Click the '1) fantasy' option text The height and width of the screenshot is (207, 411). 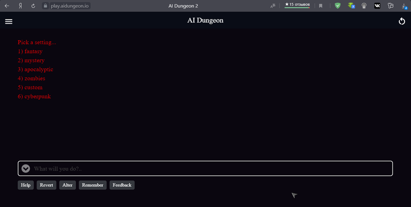tap(30, 51)
